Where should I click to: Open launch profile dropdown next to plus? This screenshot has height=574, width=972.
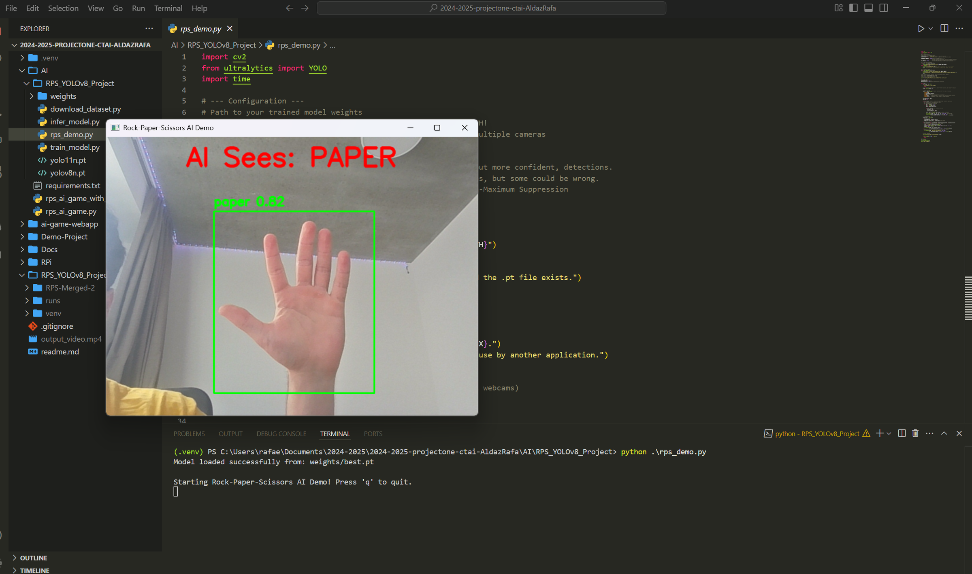889,433
